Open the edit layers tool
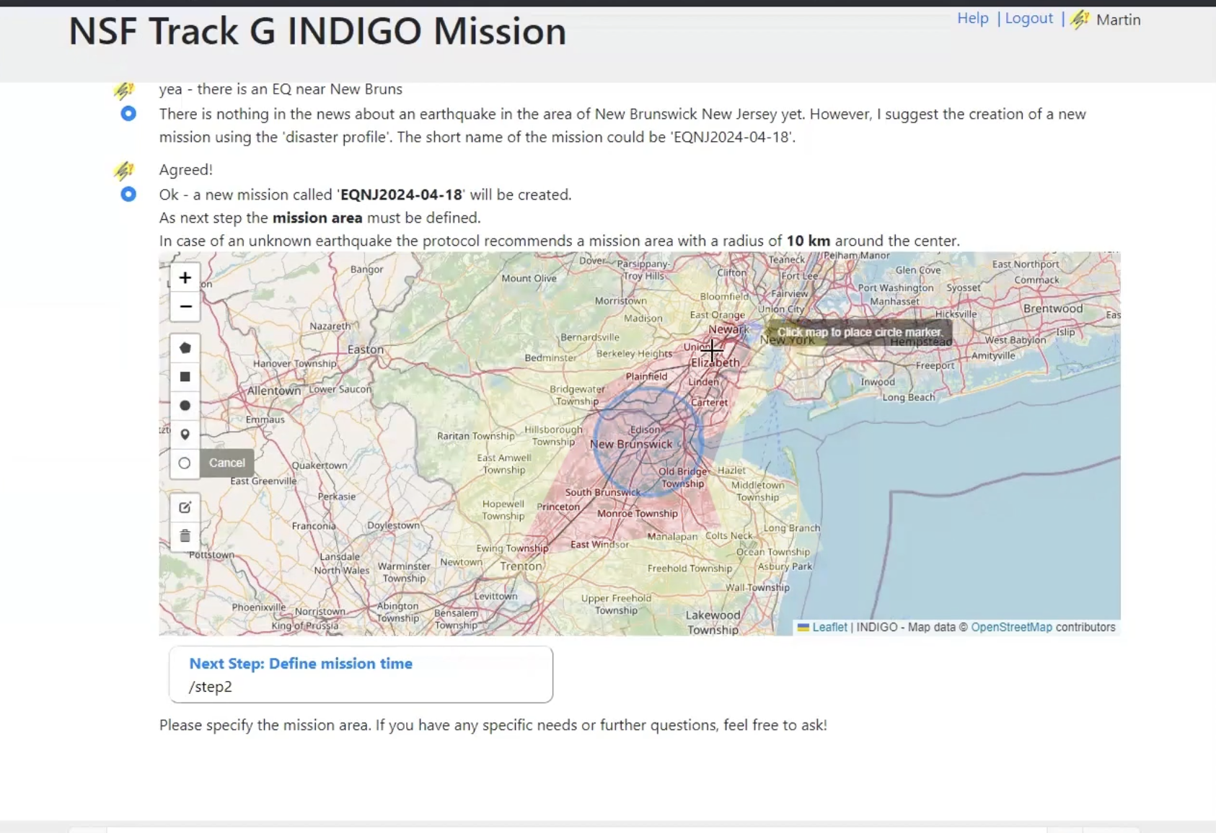 pyautogui.click(x=185, y=507)
